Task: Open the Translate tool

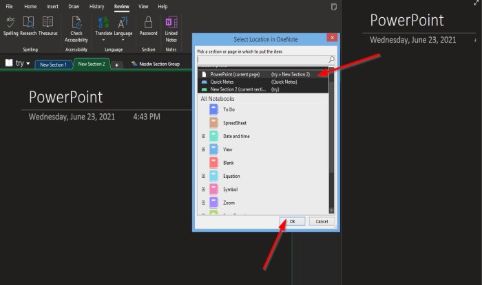Action: 103,29
